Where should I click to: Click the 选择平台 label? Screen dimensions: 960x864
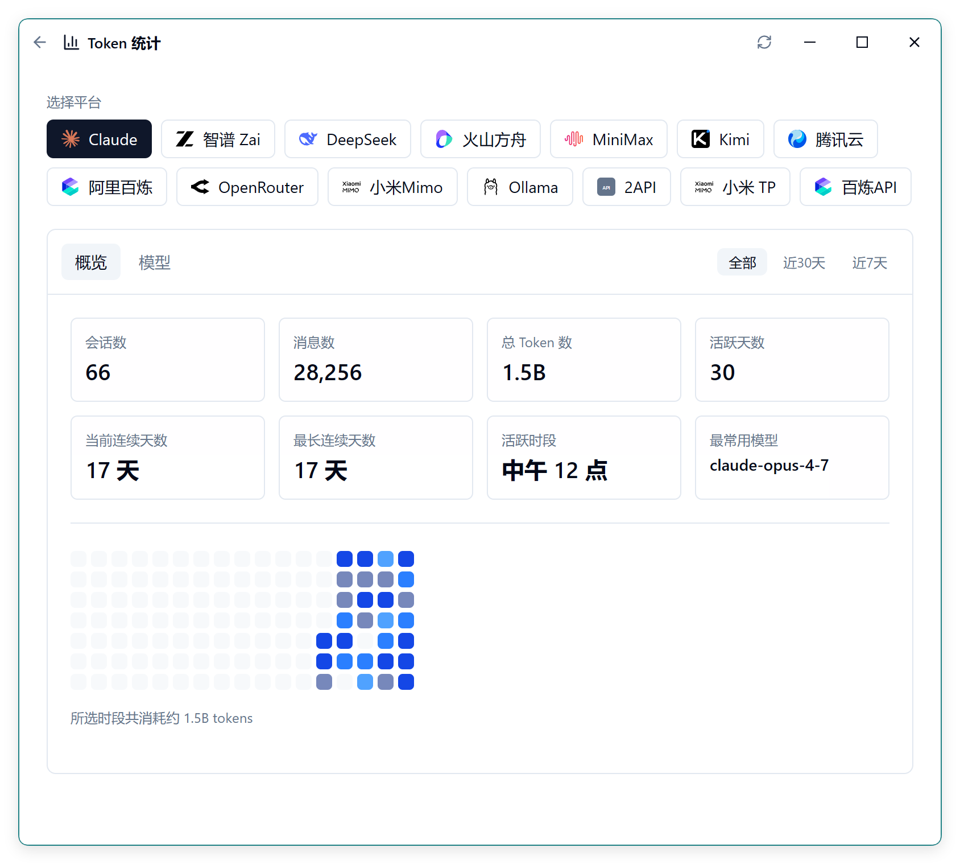click(x=74, y=102)
